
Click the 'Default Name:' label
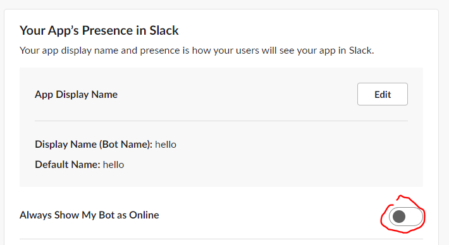pos(68,165)
